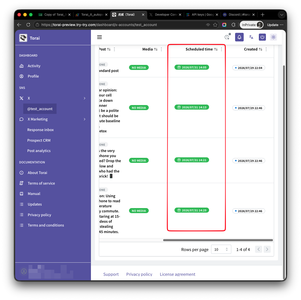Open browser extensions puzzle icon
Viewport: 301px width, 300px height.
tap(233, 25)
